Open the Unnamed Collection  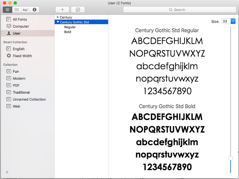pyautogui.click(x=28, y=99)
